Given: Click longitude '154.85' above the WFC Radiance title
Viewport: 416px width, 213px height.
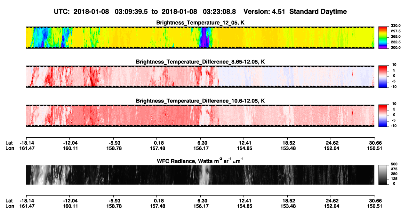Looking at the screenshot, I should (244, 148).
